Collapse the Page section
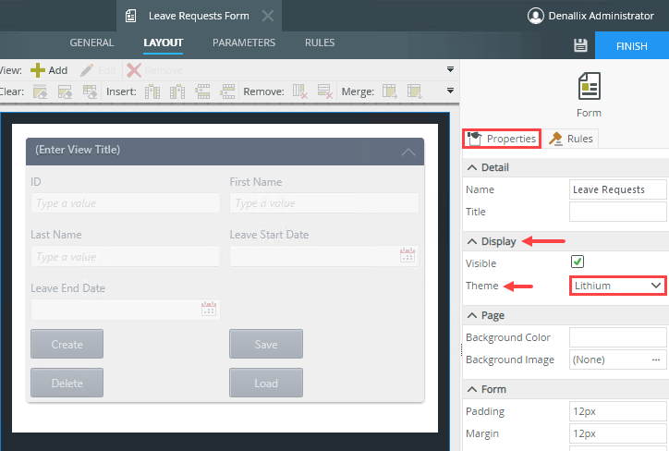This screenshot has width=669, height=451. [472, 315]
